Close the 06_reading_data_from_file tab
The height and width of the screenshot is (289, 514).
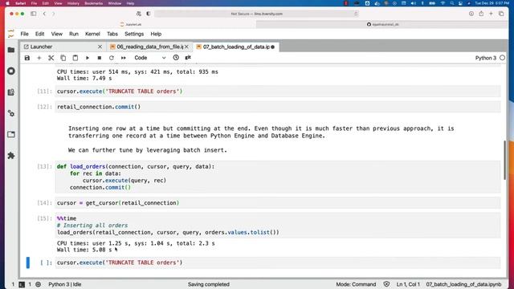click(x=186, y=47)
